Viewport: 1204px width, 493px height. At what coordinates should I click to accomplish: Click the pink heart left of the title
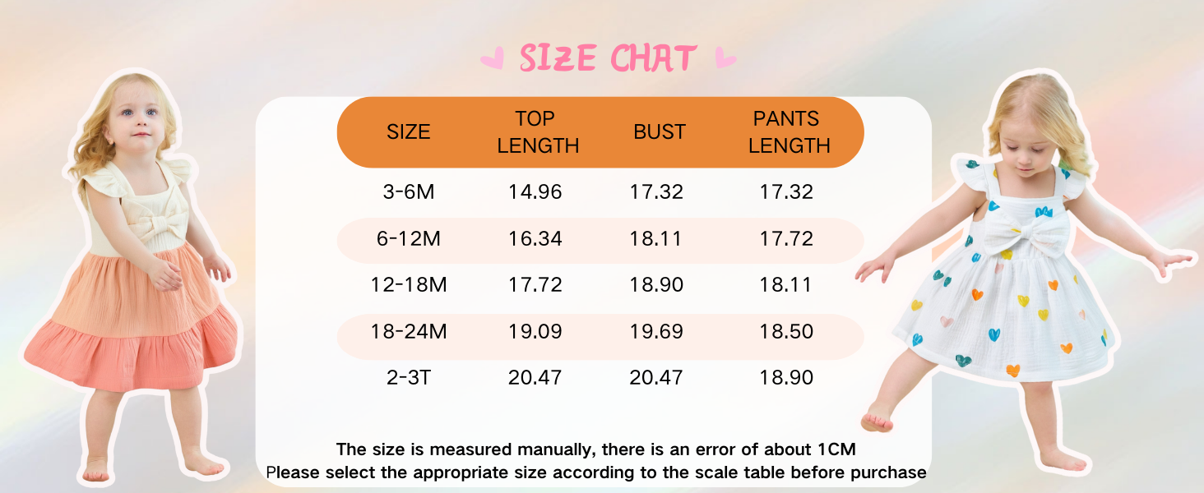tap(492, 58)
